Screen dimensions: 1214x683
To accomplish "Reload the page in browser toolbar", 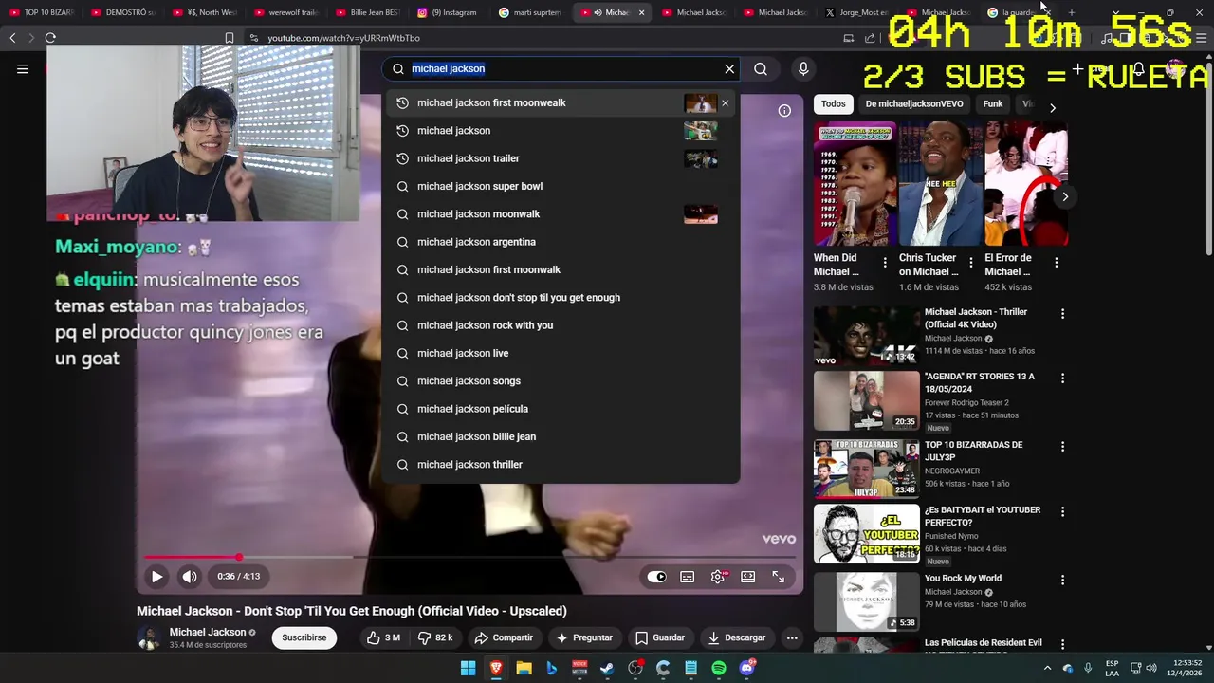I will coord(50,38).
